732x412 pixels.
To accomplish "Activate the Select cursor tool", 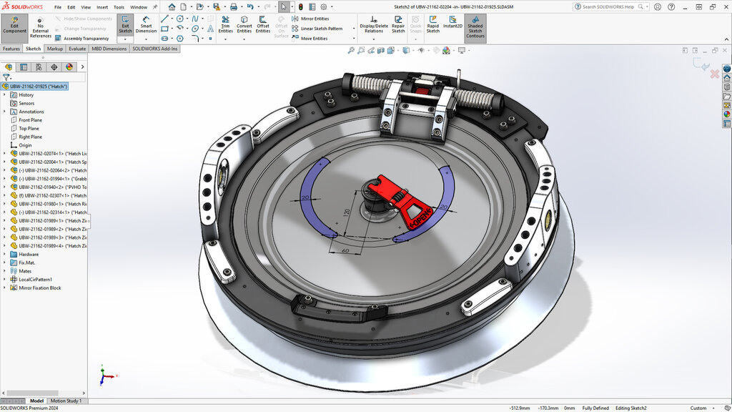I will point(283,7).
